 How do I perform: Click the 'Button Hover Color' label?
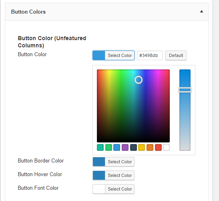coord(40,175)
